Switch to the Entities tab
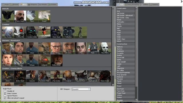Screen dimensions: 183x103 (53, 5)
